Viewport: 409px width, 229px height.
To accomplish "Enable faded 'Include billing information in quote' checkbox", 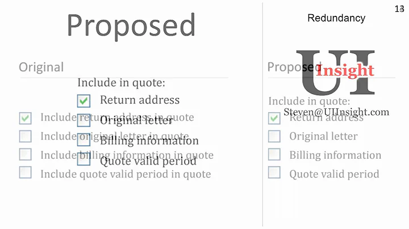I will click(x=25, y=154).
